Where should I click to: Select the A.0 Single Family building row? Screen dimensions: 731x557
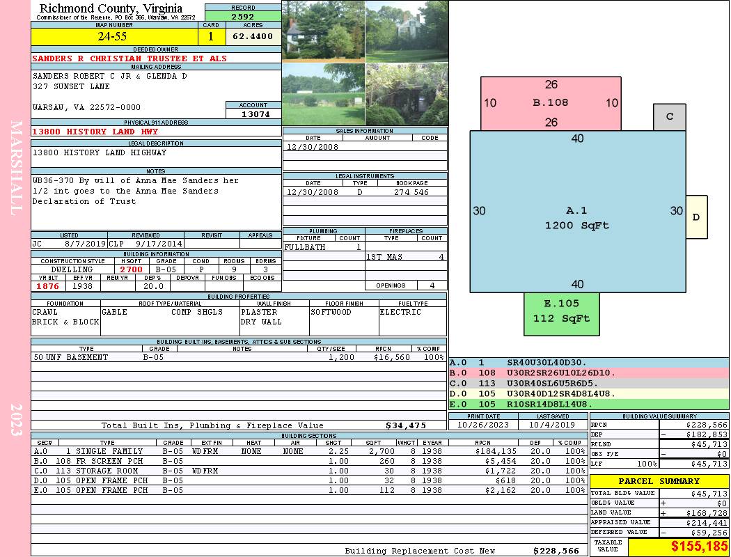310,451
